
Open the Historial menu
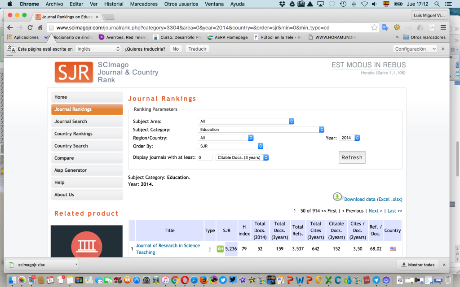[114, 4]
